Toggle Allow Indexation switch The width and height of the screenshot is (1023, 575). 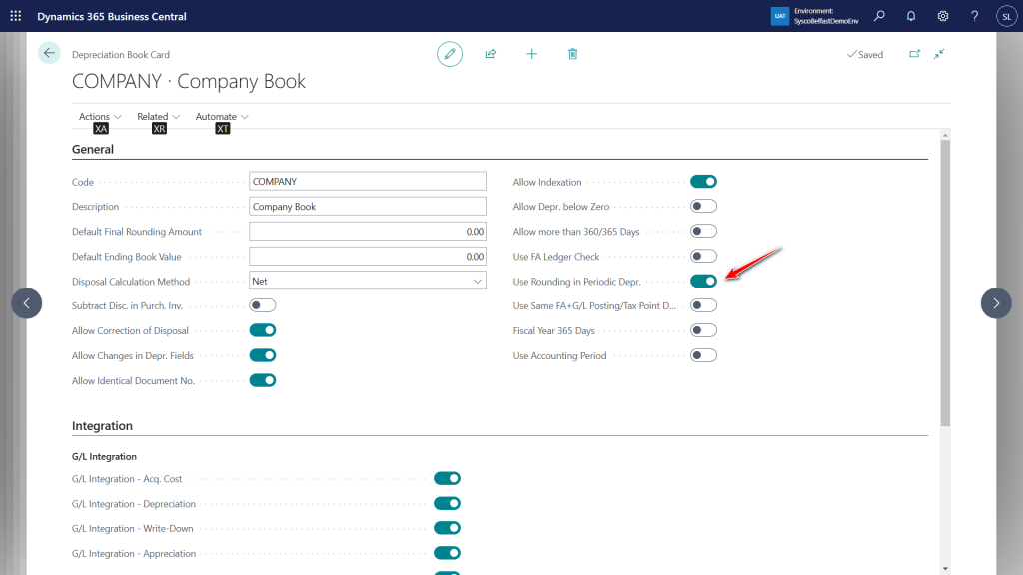coord(703,182)
